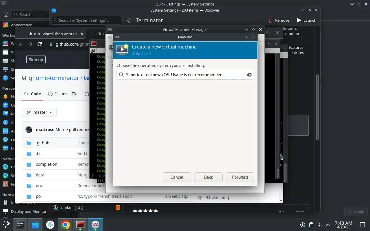Click the Virtual Machine Manager taskbar icon

[95, 224]
